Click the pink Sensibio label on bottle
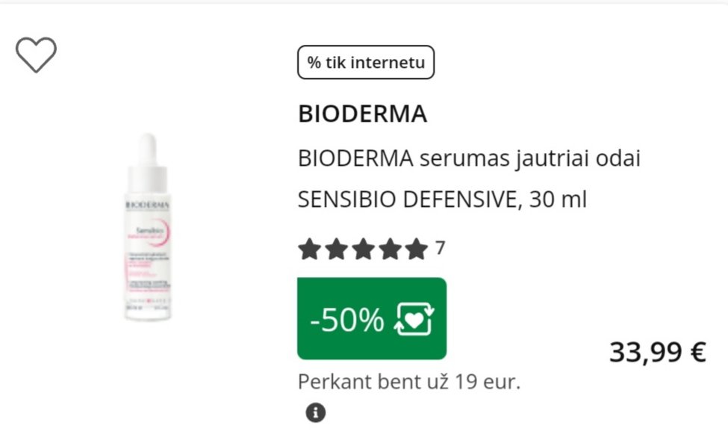 point(149,232)
